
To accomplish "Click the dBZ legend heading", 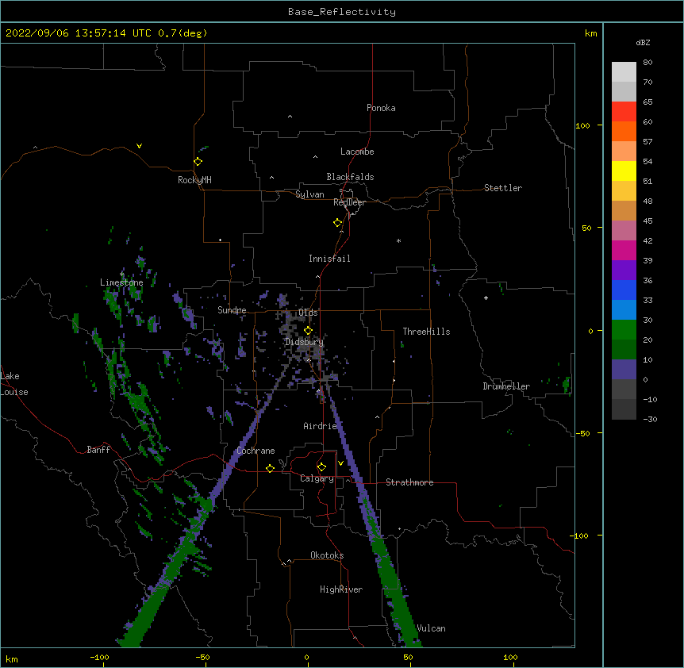I will coord(643,42).
